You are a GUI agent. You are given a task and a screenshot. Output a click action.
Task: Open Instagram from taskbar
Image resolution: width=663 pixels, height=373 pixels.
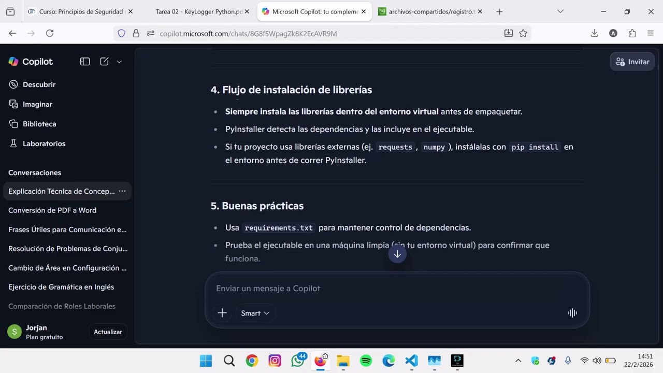275,361
